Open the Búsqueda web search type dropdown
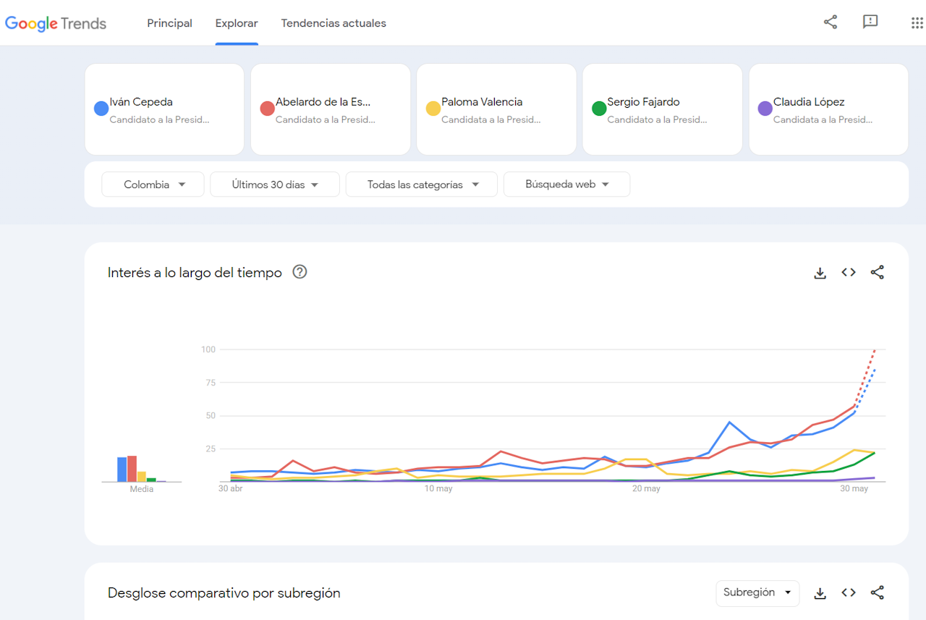 point(567,184)
